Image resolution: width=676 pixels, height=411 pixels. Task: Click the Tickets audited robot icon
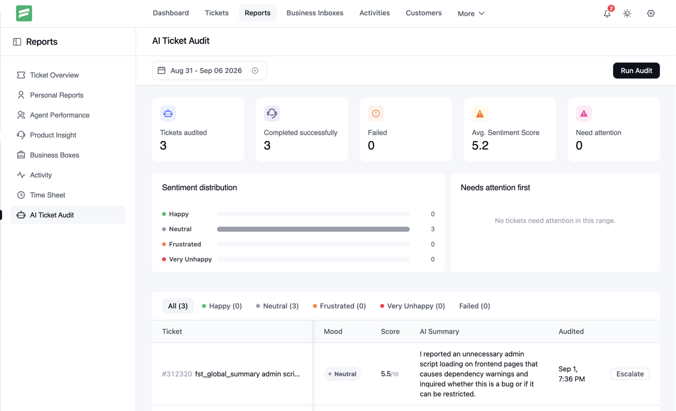pyautogui.click(x=168, y=113)
